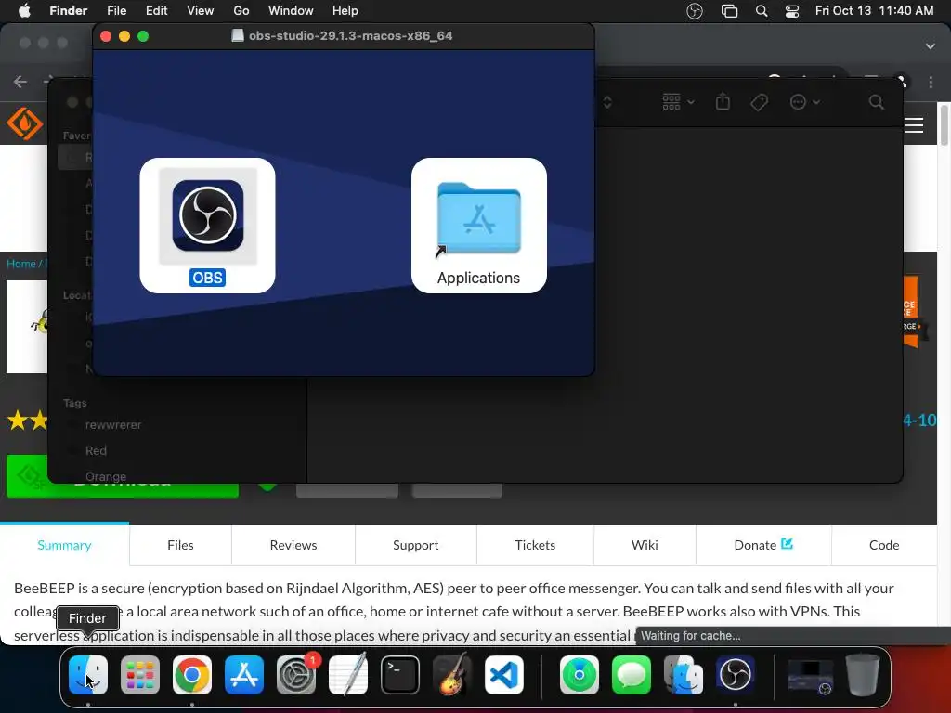Open the Trash in Dock
951x713 pixels.
863,675
